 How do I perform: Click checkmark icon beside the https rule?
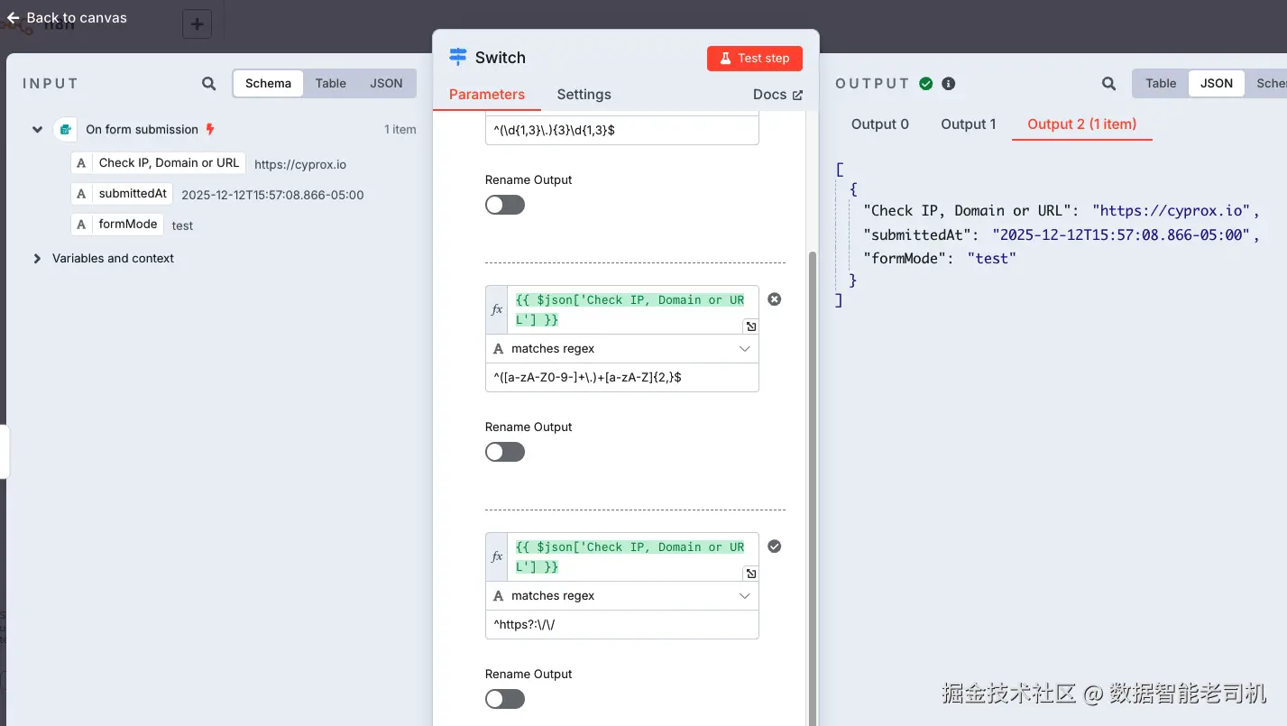pyautogui.click(x=774, y=547)
